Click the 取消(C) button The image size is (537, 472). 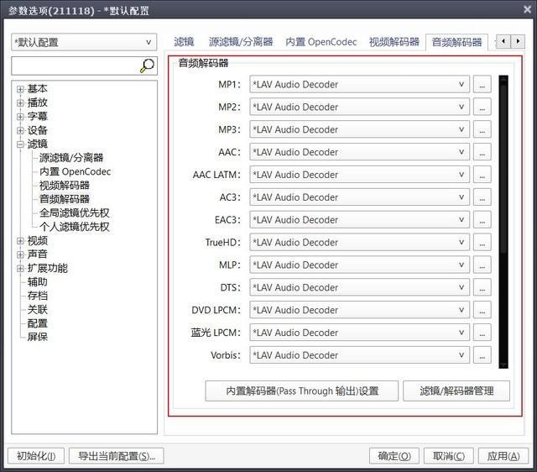click(x=449, y=456)
